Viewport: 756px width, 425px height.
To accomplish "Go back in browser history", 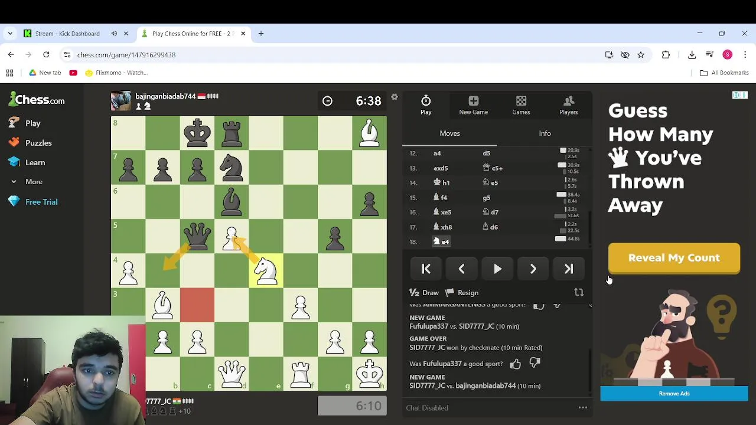I will click(11, 54).
